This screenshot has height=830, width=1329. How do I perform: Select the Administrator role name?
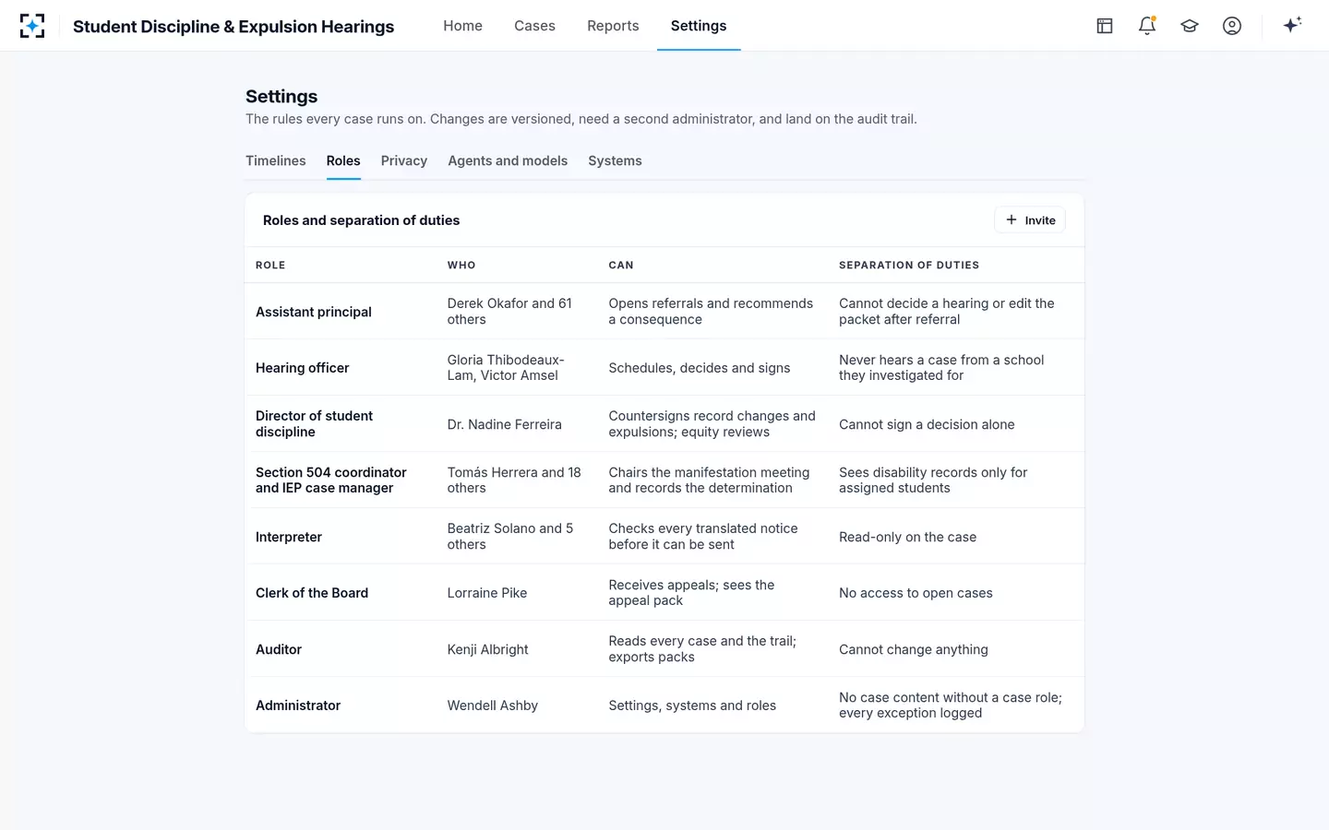298,705
